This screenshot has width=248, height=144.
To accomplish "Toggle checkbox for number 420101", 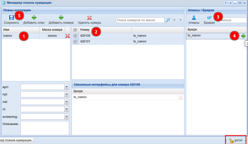I will click(75, 42).
